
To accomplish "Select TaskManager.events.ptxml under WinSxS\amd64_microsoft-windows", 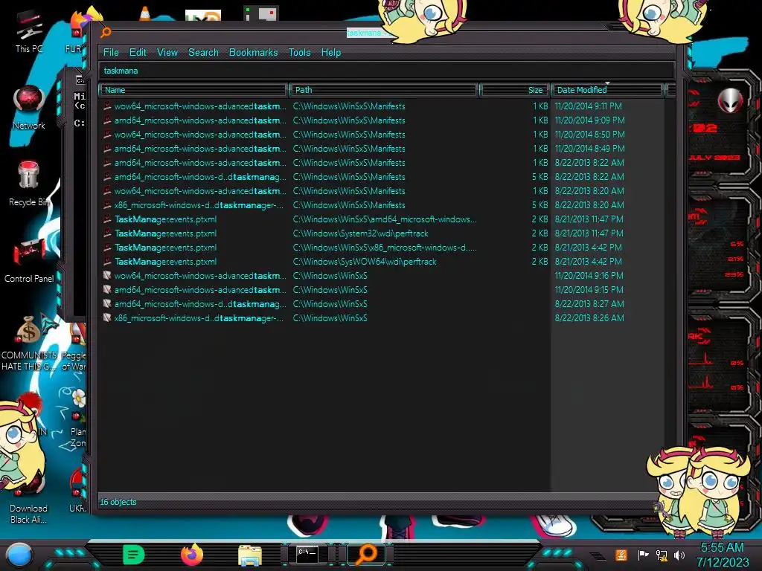I will click(166, 219).
